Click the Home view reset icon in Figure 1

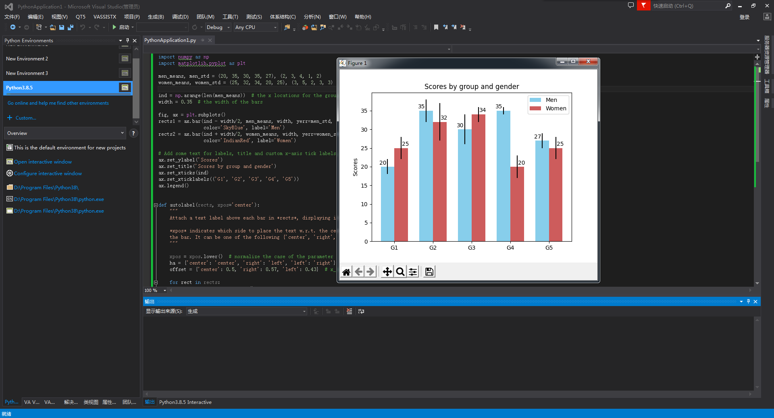[346, 271]
